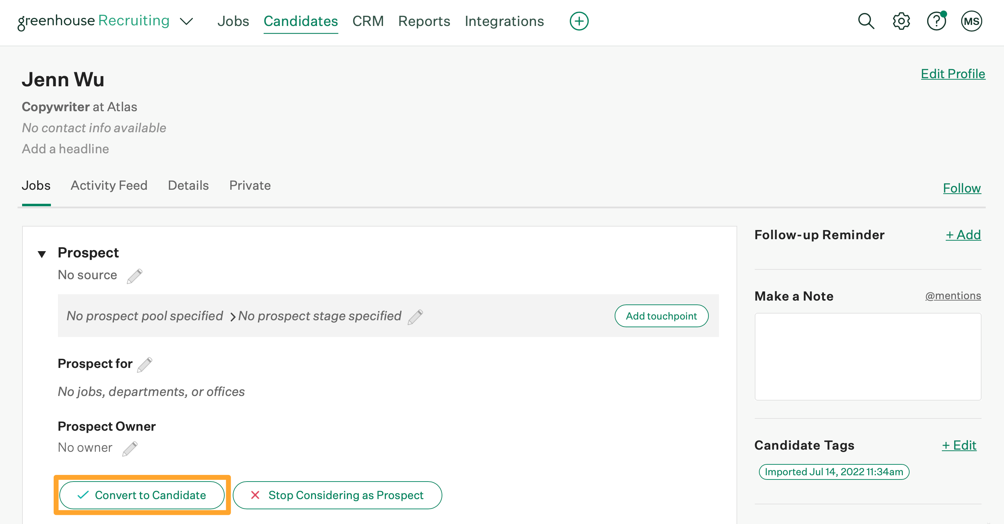Image resolution: width=1004 pixels, height=524 pixels.
Task: Expand the greenhouse Recruiting workspace dropdown
Action: pyautogui.click(x=186, y=22)
